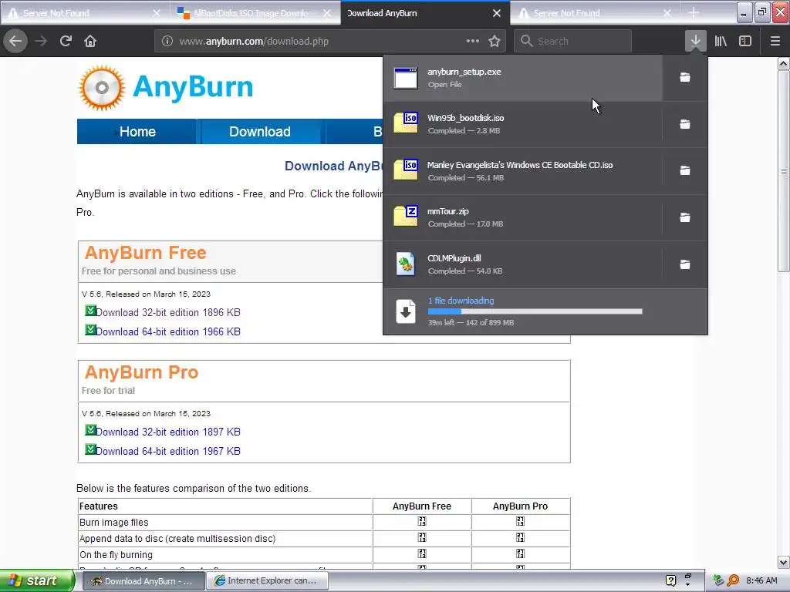Screen dimensions: 790x592
Task: Click the page scrollbar down arrow
Action: coord(783,562)
